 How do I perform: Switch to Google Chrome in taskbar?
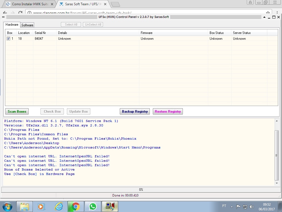coord(75,206)
